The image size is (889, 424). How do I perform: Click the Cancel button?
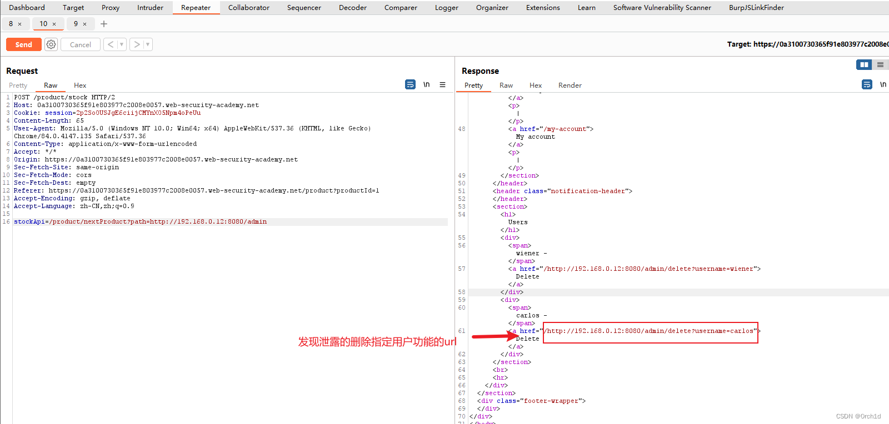[x=81, y=44]
